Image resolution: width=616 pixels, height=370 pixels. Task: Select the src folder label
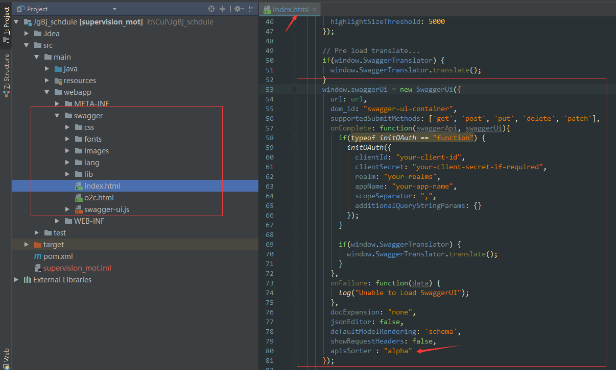click(48, 45)
